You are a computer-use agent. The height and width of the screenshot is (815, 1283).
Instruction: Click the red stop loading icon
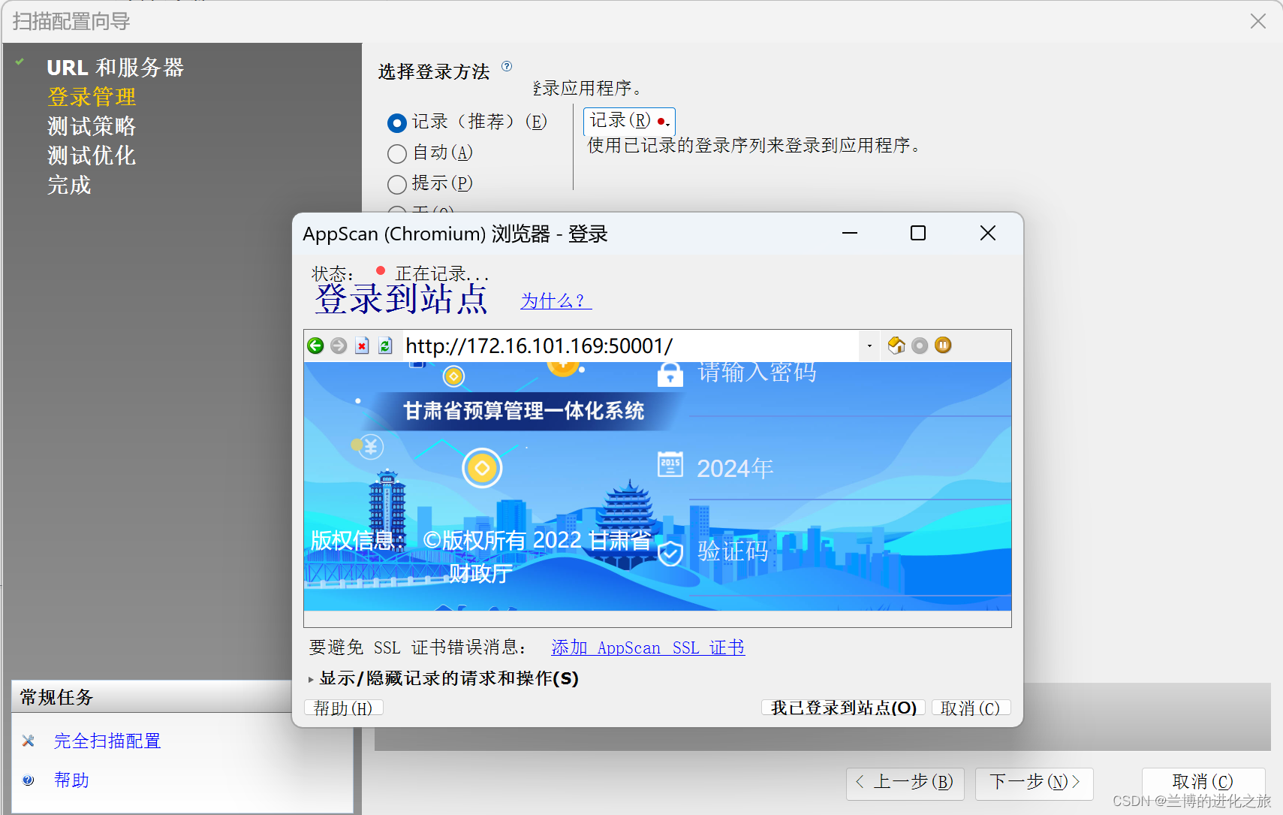(363, 346)
